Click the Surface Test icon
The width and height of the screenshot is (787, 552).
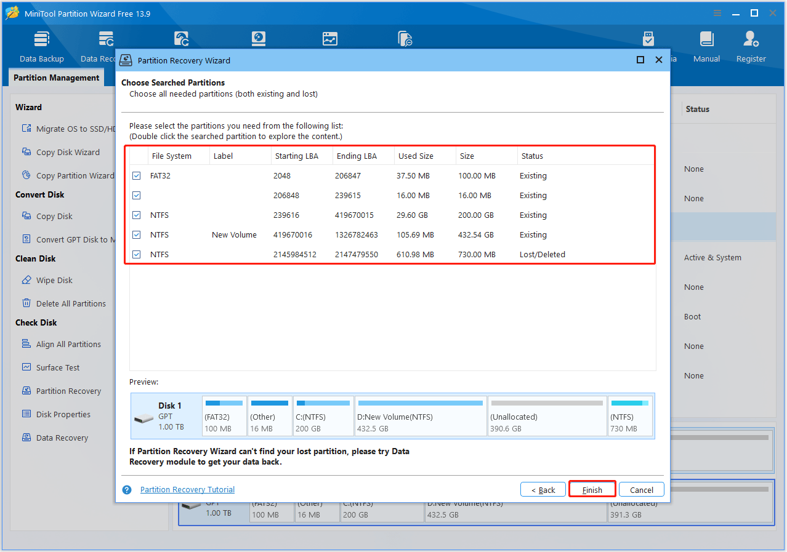26,367
